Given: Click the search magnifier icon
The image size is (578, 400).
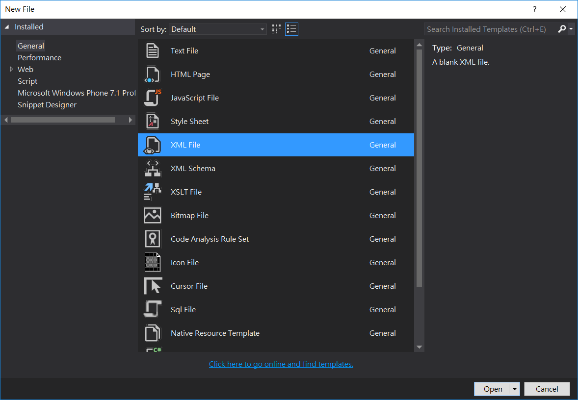Looking at the screenshot, I should pyautogui.click(x=561, y=29).
